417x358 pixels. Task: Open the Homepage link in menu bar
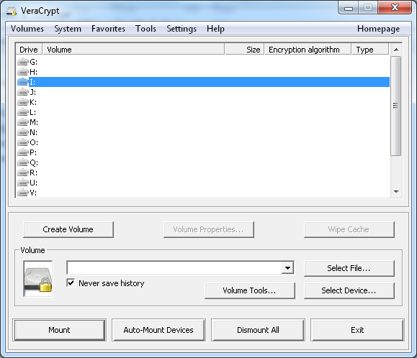378,29
